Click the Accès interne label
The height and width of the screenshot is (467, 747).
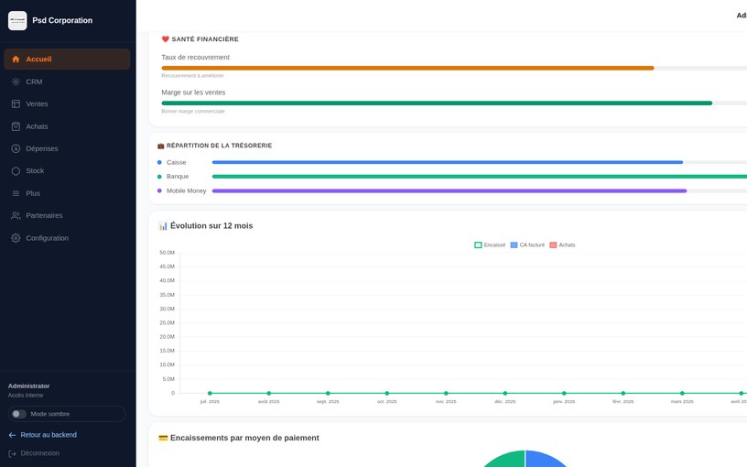coord(26,396)
